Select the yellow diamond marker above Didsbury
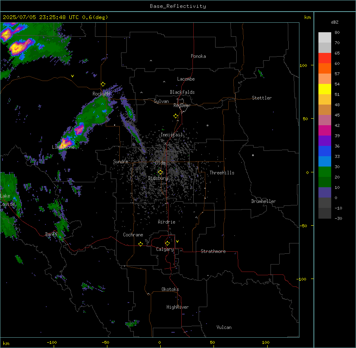This screenshot has height=348, width=356. [x=161, y=172]
